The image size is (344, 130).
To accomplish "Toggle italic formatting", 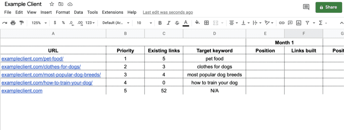I will (x=169, y=23).
